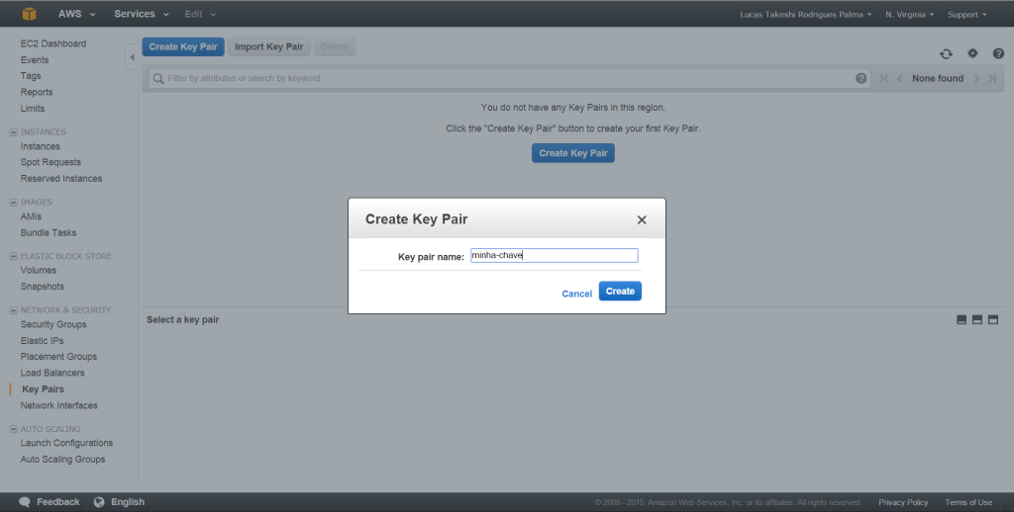Open Launch Configurations in sidebar
Image resolution: width=1014 pixels, height=512 pixels.
(x=66, y=443)
